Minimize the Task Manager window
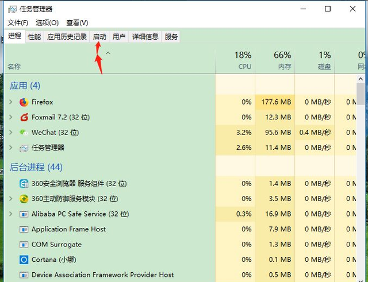Viewport: 368px width, 282px height. 303,9
